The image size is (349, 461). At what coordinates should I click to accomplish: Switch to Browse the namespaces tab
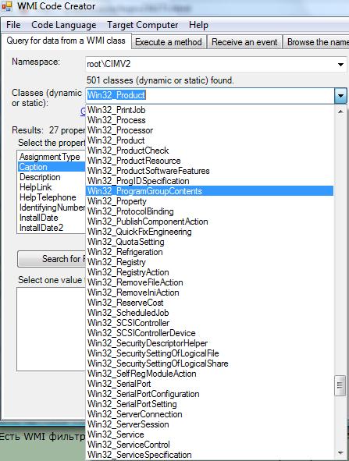pyautogui.click(x=316, y=42)
